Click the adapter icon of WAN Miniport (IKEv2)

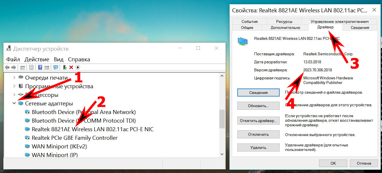coord(27,146)
